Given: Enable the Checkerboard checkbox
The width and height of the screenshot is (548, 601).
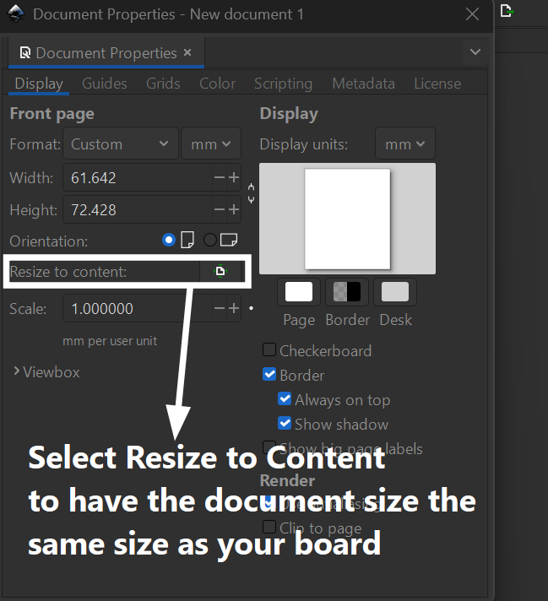Looking at the screenshot, I should click(269, 350).
